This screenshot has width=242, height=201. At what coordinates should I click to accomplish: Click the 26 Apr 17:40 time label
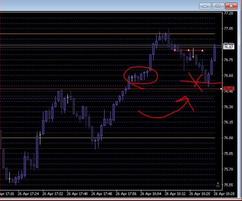[x=77, y=194]
